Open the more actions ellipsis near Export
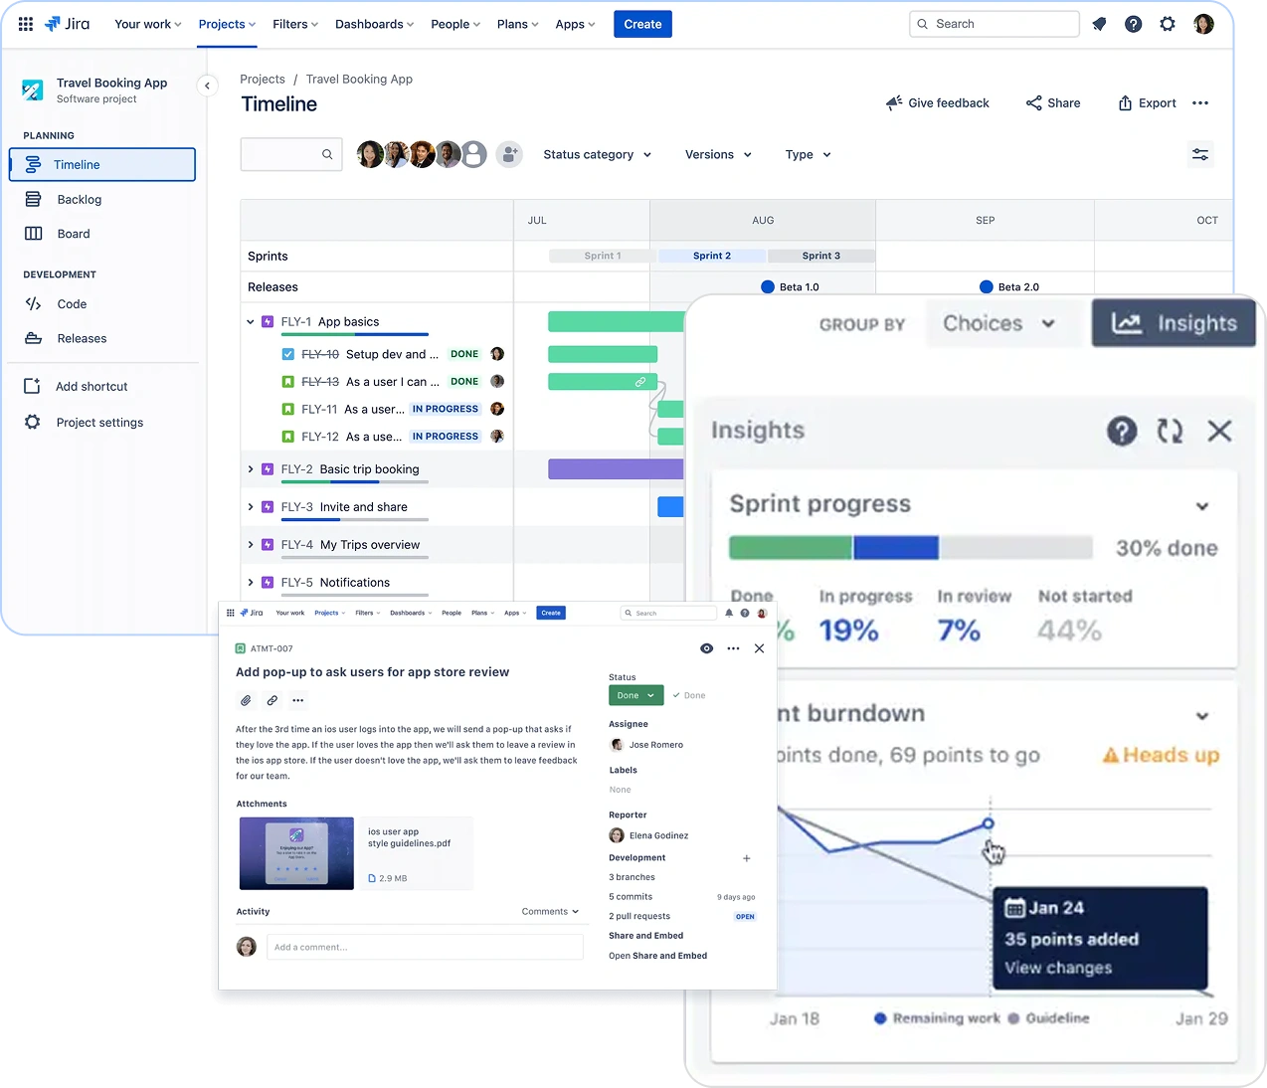Viewport: 1267px width, 1088px height. 1200,103
